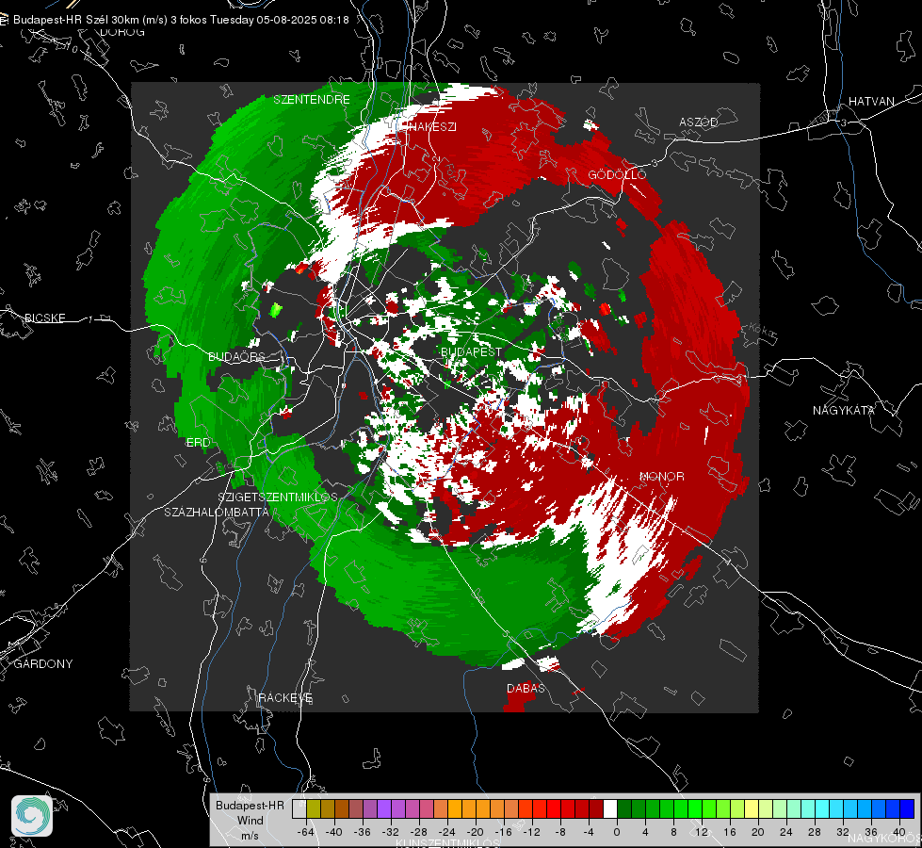Screen dimensions: 922x848
Task: Click the 'ÉRD' town label
Action: pyautogui.click(x=198, y=443)
